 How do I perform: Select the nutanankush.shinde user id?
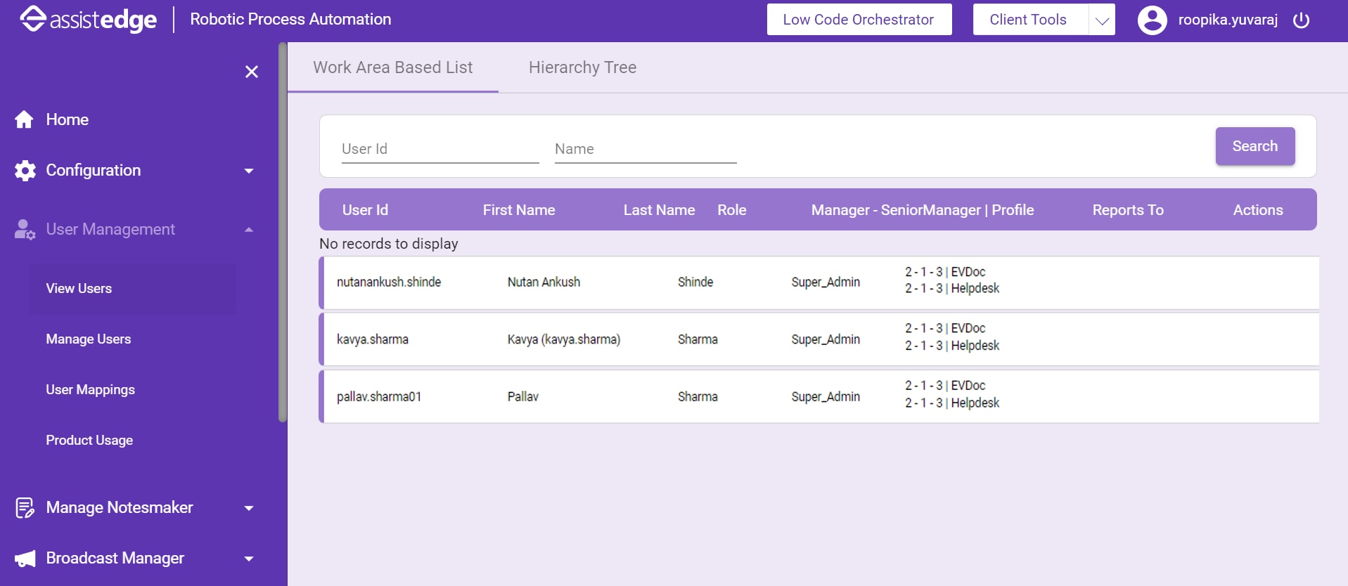coord(389,282)
